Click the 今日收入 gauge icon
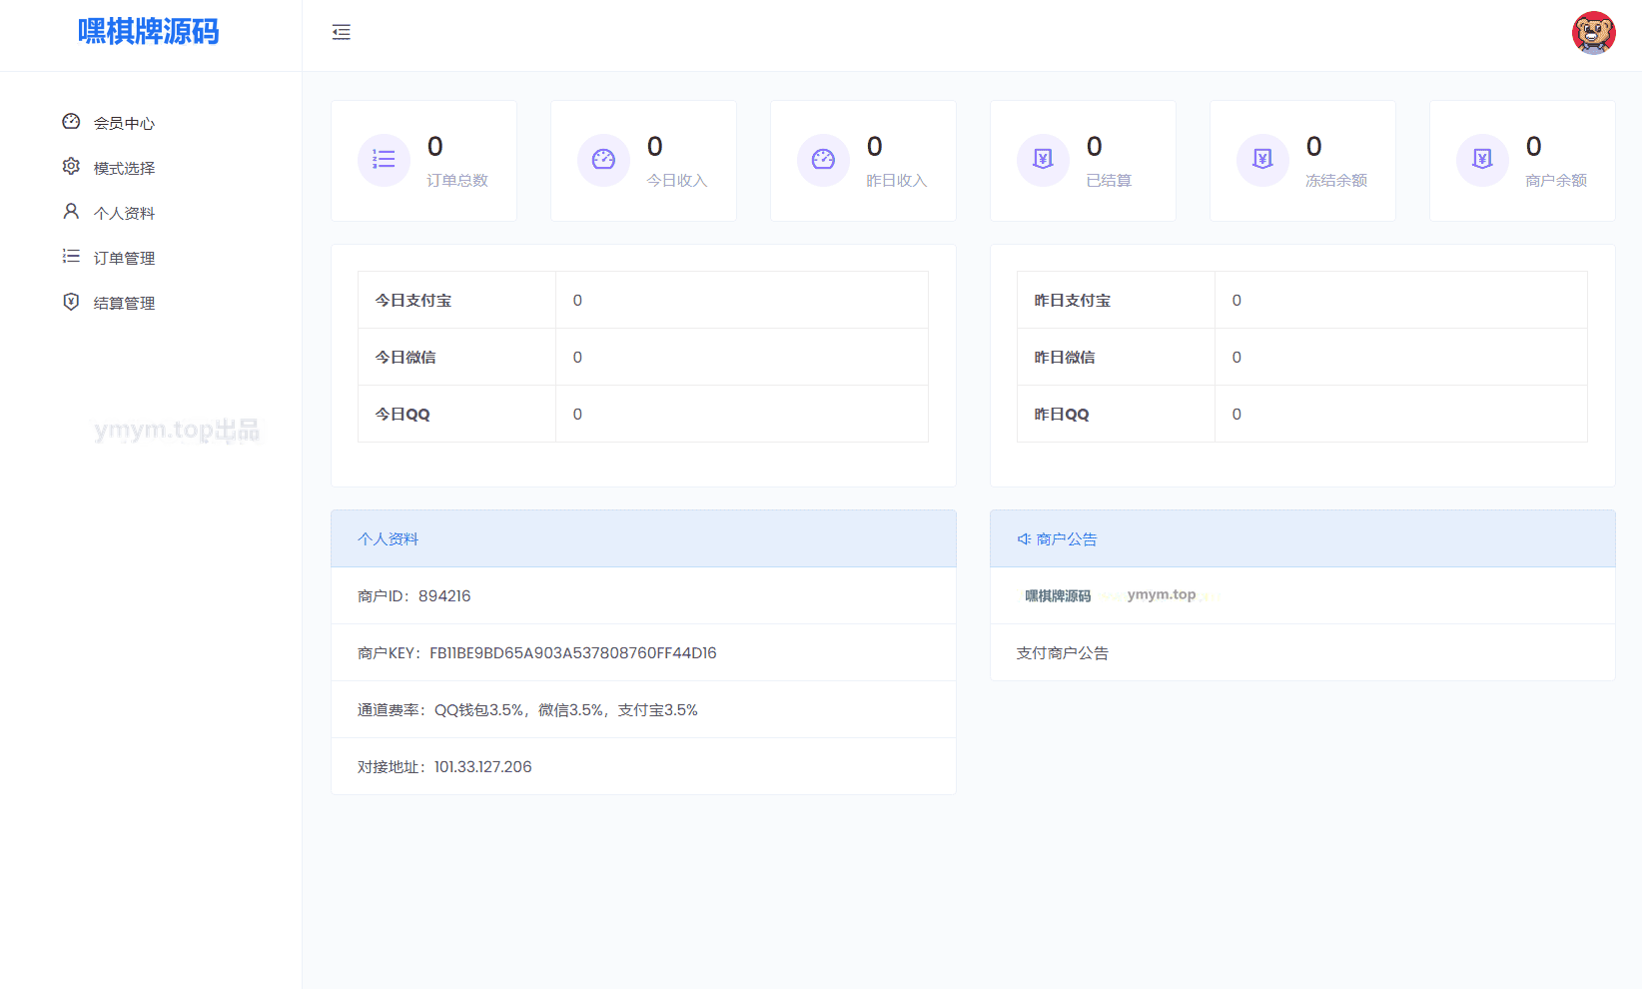Viewport: 1642px width, 989px height. [x=604, y=160]
